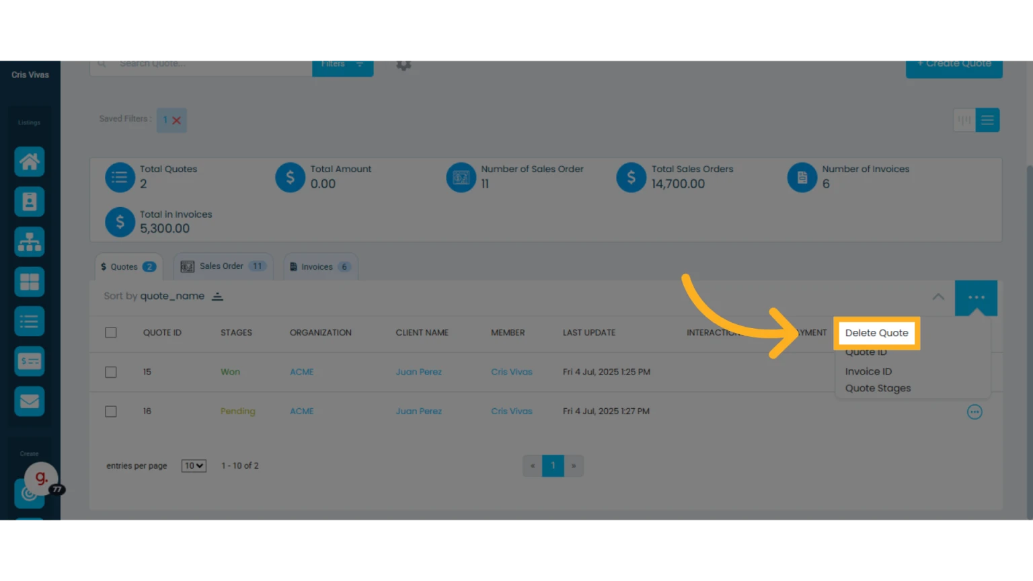Image resolution: width=1033 pixels, height=581 pixels.
Task: Toggle sort direction icon beside quote_name
Action: pyautogui.click(x=217, y=297)
